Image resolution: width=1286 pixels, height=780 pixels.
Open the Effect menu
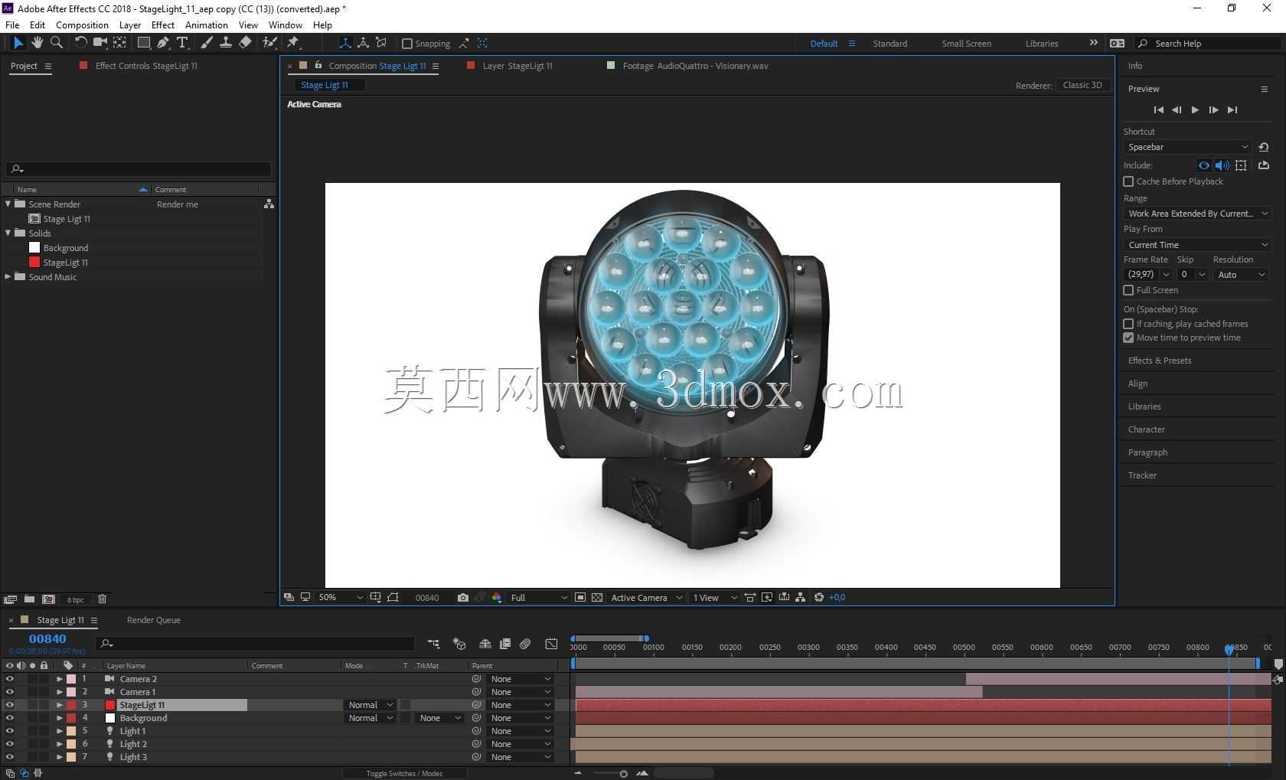coord(163,24)
